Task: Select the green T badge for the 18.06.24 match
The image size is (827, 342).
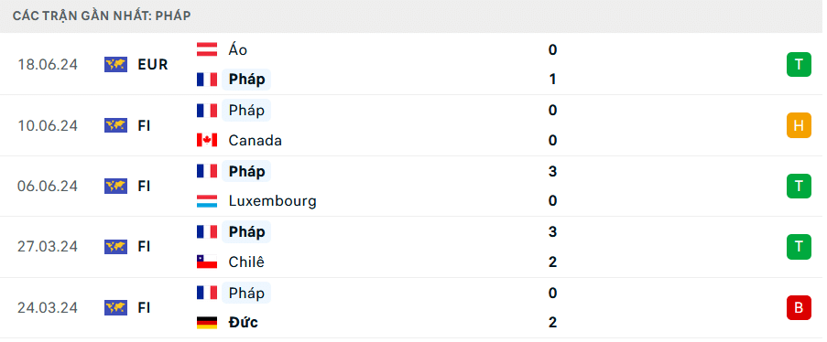Action: click(799, 64)
